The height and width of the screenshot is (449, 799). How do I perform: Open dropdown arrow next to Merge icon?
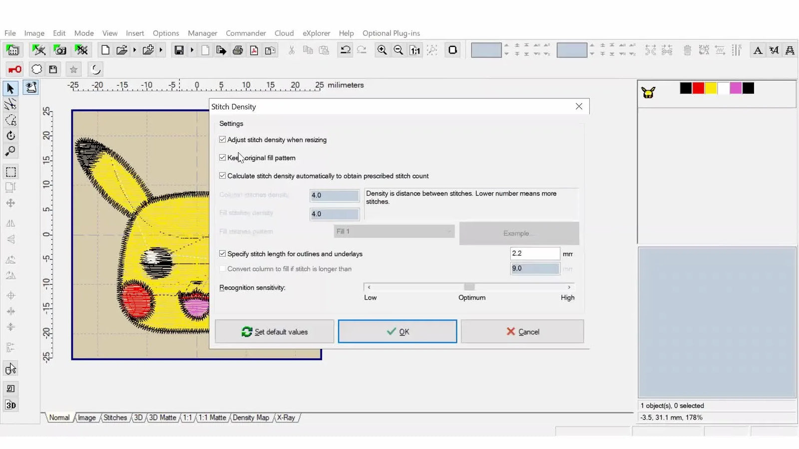161,50
